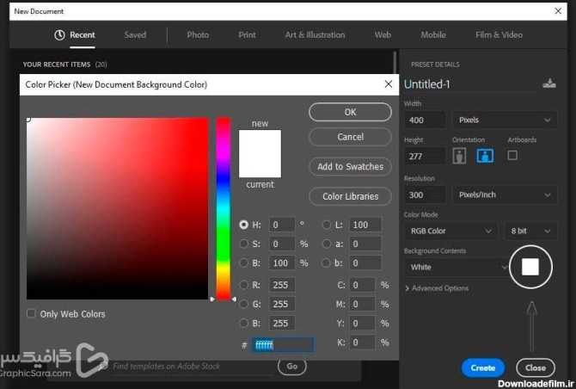Click the white background color swatch
Screen dimensions: 576x389
[x=530, y=267]
